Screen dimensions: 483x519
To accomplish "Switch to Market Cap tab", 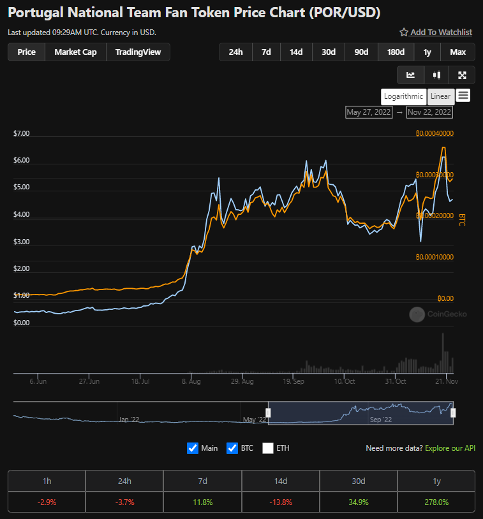I will click(75, 52).
